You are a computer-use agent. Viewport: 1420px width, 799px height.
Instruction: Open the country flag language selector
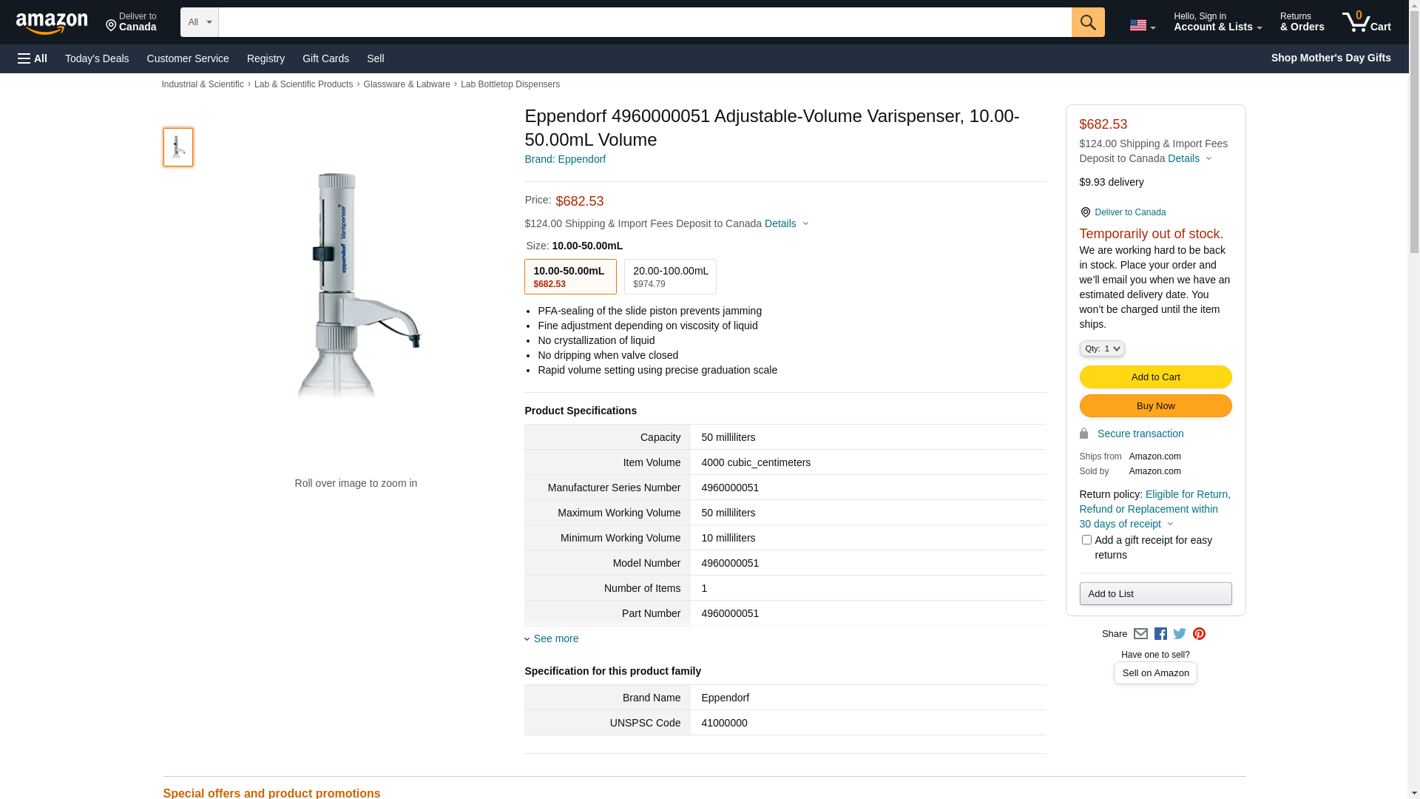[x=1142, y=25]
